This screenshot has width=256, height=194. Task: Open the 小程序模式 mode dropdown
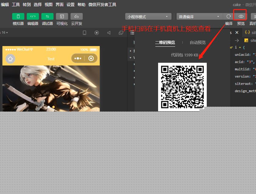pos(148,17)
